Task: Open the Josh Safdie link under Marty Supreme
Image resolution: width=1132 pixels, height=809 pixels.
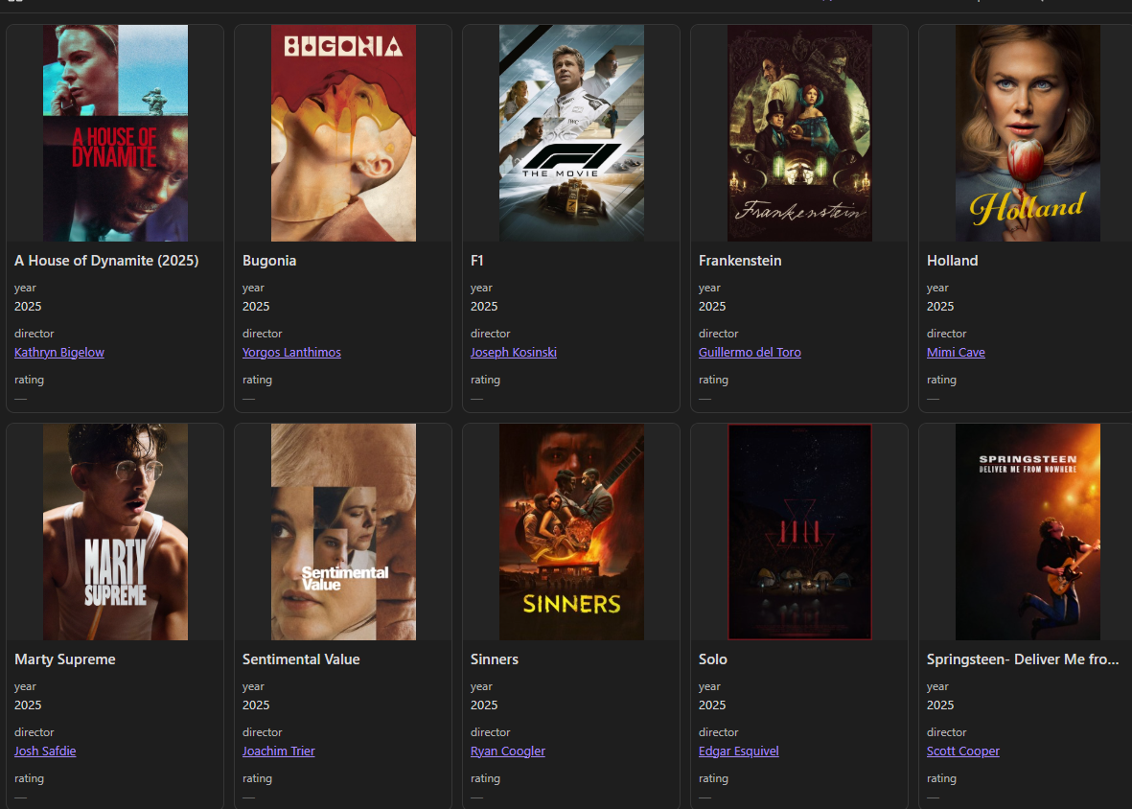Action: tap(45, 751)
